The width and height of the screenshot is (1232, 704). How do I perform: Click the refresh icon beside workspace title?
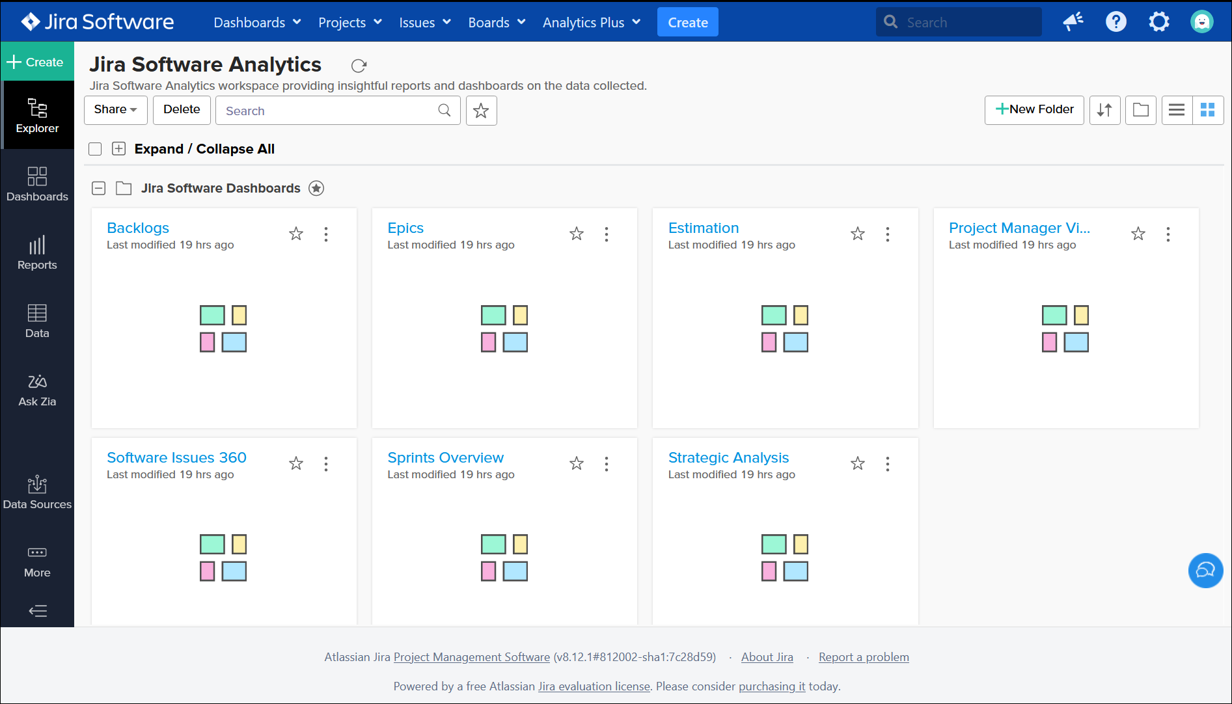point(359,66)
